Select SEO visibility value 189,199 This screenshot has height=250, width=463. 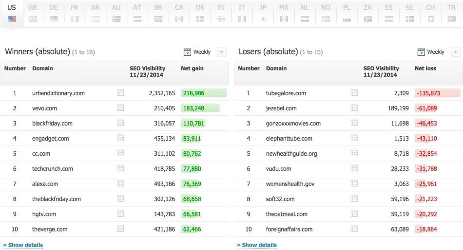coord(398,108)
